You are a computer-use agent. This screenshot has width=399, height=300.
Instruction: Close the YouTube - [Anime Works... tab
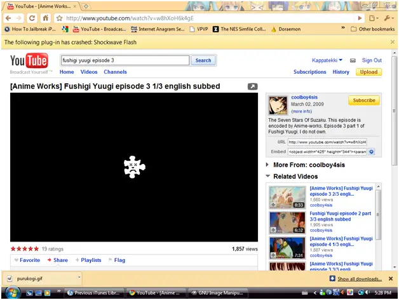75,6
